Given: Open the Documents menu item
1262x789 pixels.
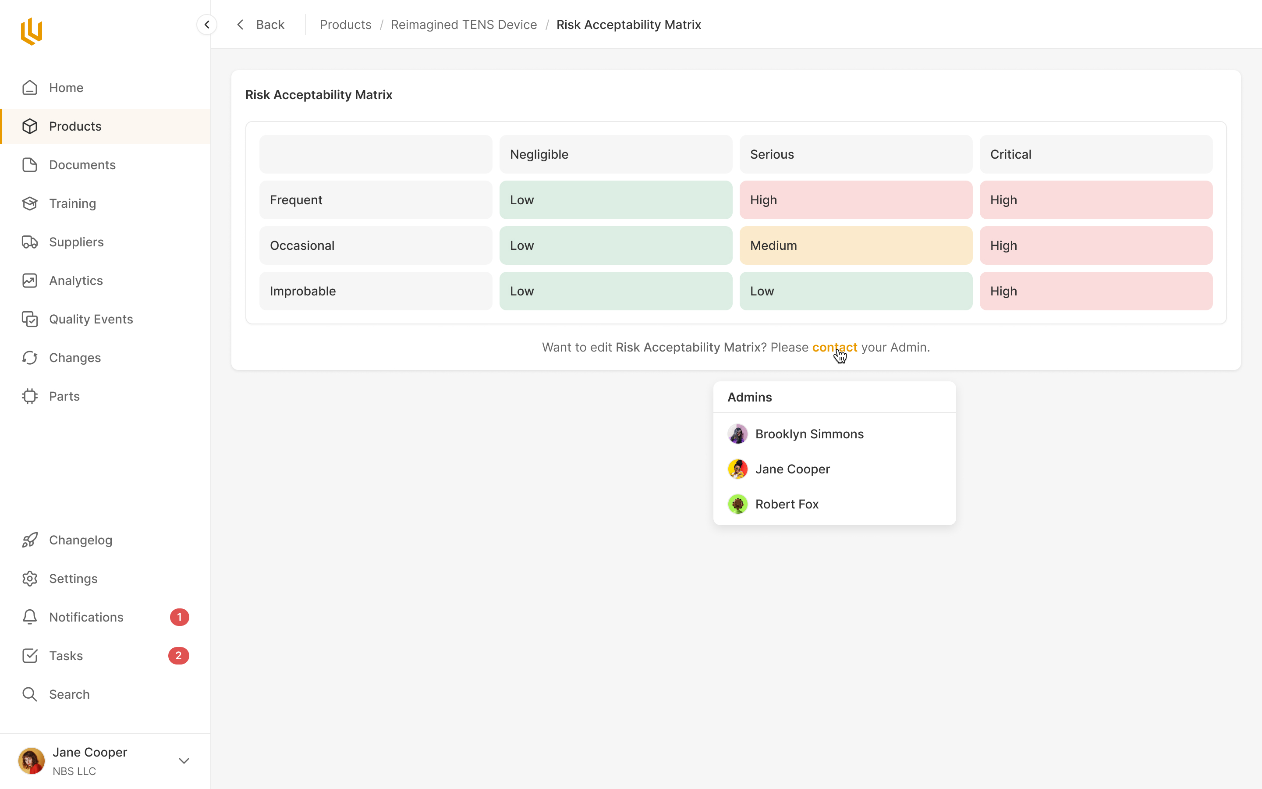Looking at the screenshot, I should (x=105, y=165).
